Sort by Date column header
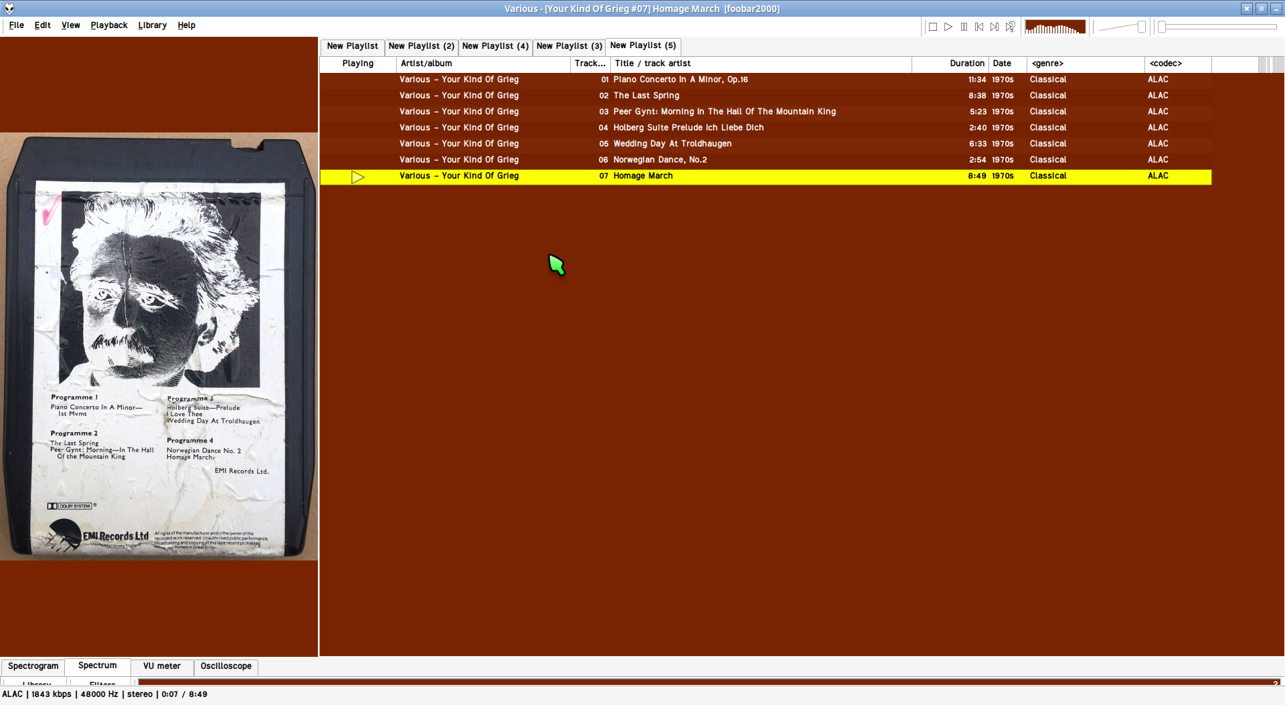This screenshot has height=705, width=1285. (x=1007, y=64)
